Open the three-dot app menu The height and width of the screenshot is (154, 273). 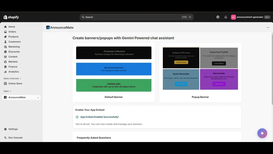pyautogui.click(x=268, y=27)
